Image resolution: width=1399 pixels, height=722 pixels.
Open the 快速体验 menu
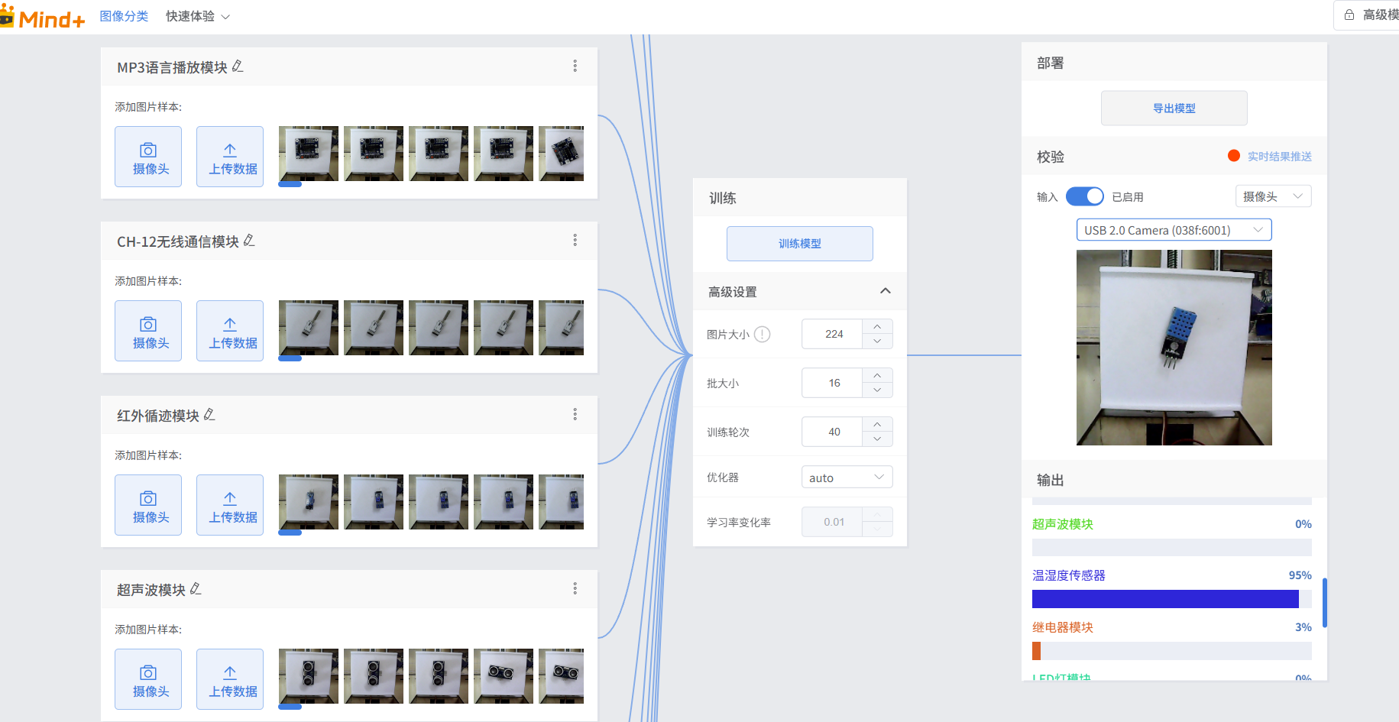pyautogui.click(x=197, y=16)
